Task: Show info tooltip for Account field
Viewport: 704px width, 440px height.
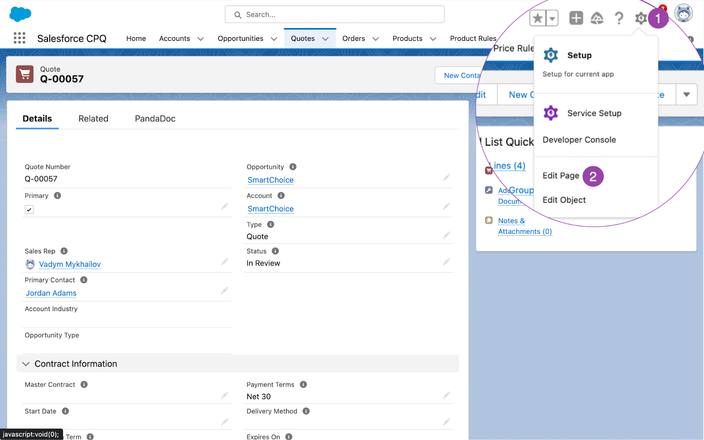Action: coord(281,196)
